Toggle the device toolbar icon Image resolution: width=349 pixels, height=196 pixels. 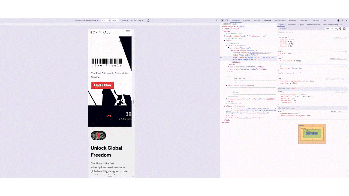click(226, 20)
